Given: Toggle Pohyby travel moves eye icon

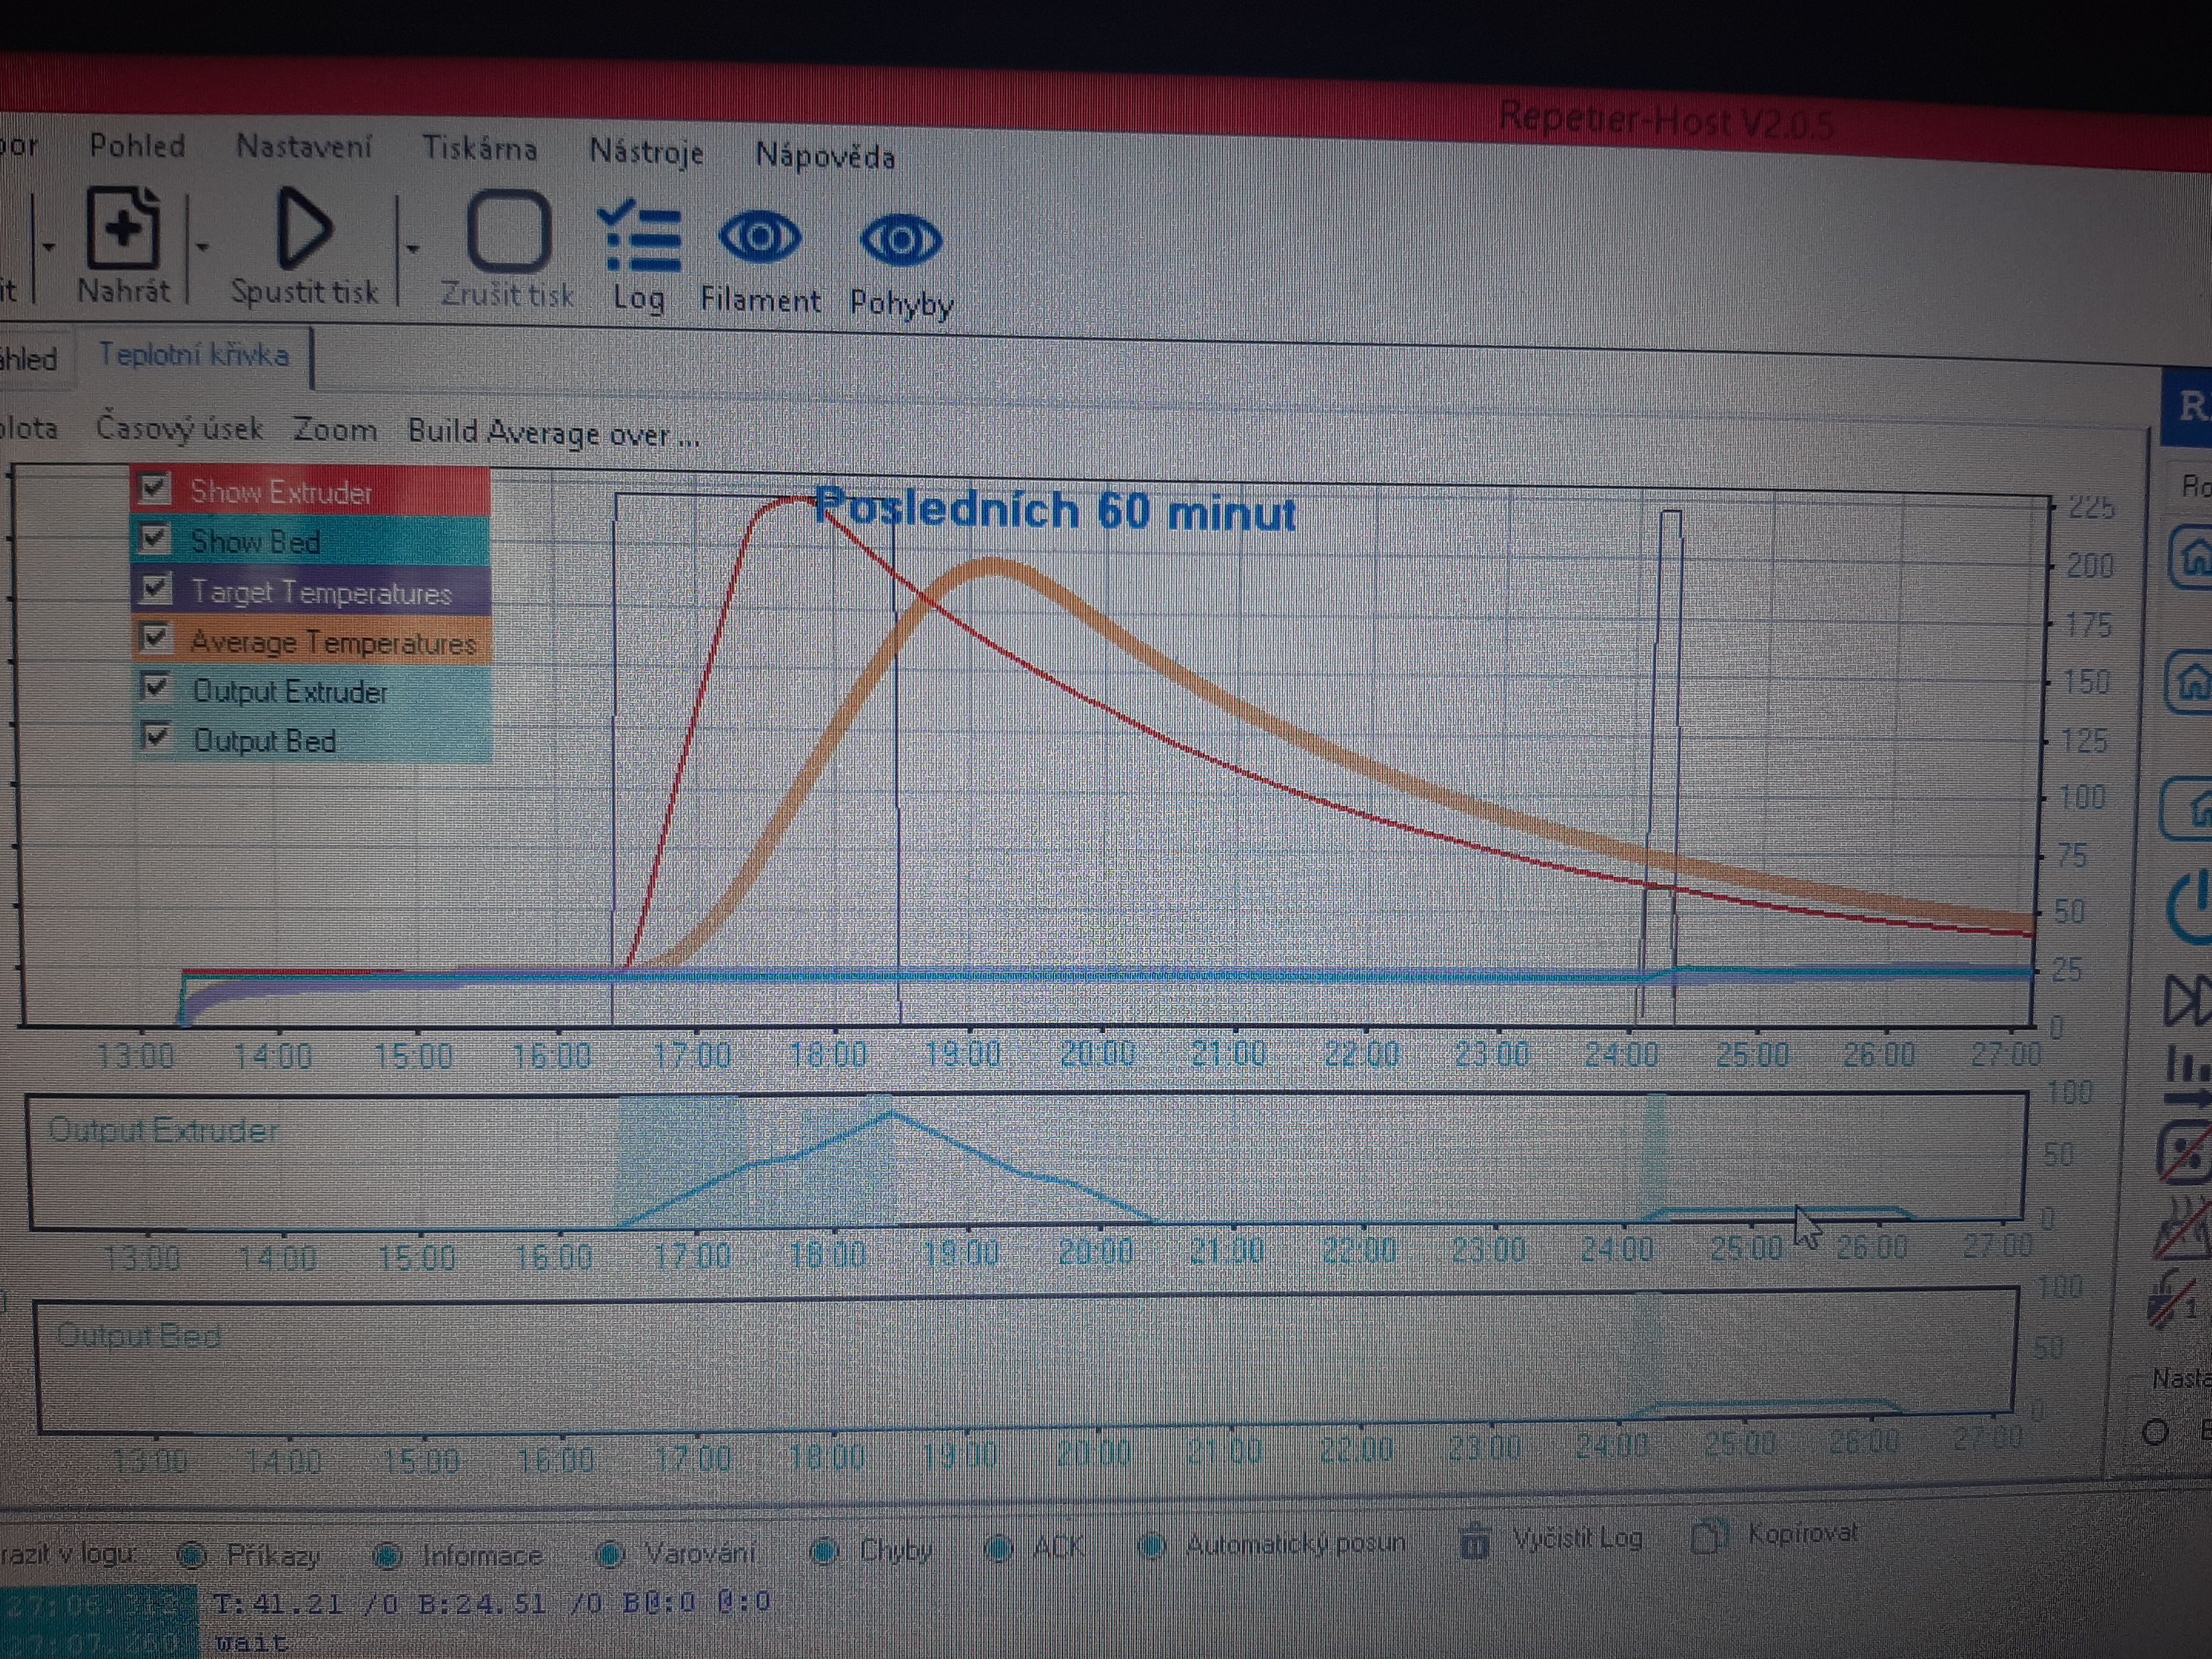Looking at the screenshot, I should click(900, 240).
